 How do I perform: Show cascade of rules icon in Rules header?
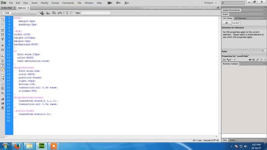(265, 51)
